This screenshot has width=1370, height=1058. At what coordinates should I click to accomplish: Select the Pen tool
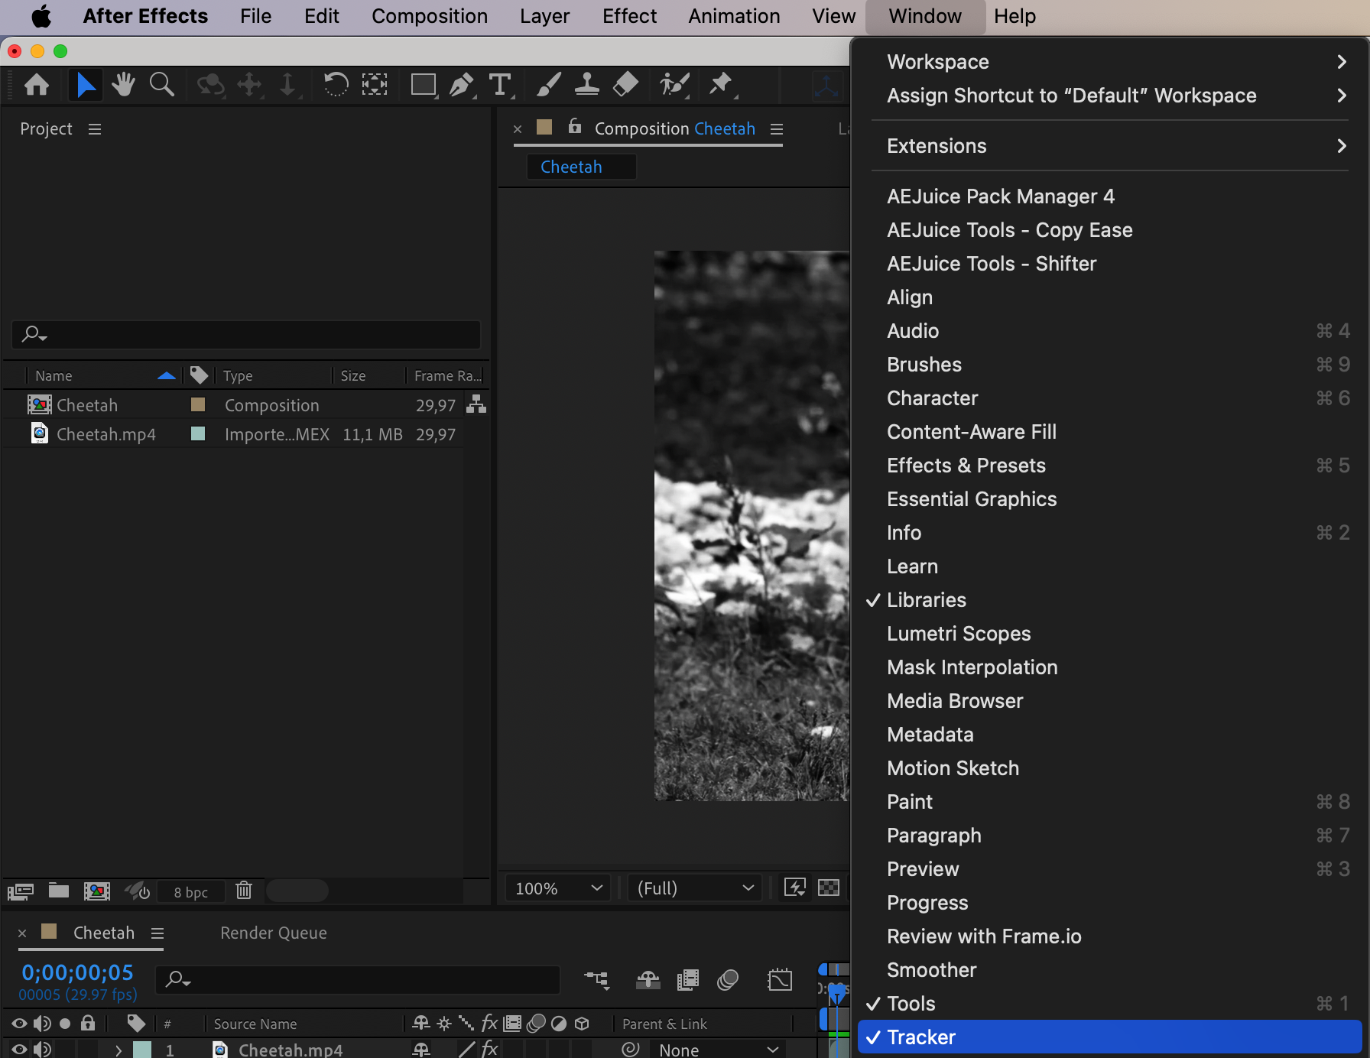(x=461, y=84)
